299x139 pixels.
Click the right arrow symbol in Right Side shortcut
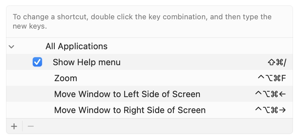tap(283, 110)
